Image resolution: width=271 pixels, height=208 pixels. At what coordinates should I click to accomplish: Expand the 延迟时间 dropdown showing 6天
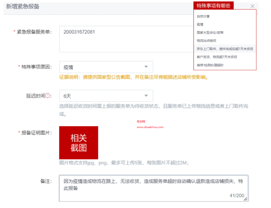pos(106,96)
